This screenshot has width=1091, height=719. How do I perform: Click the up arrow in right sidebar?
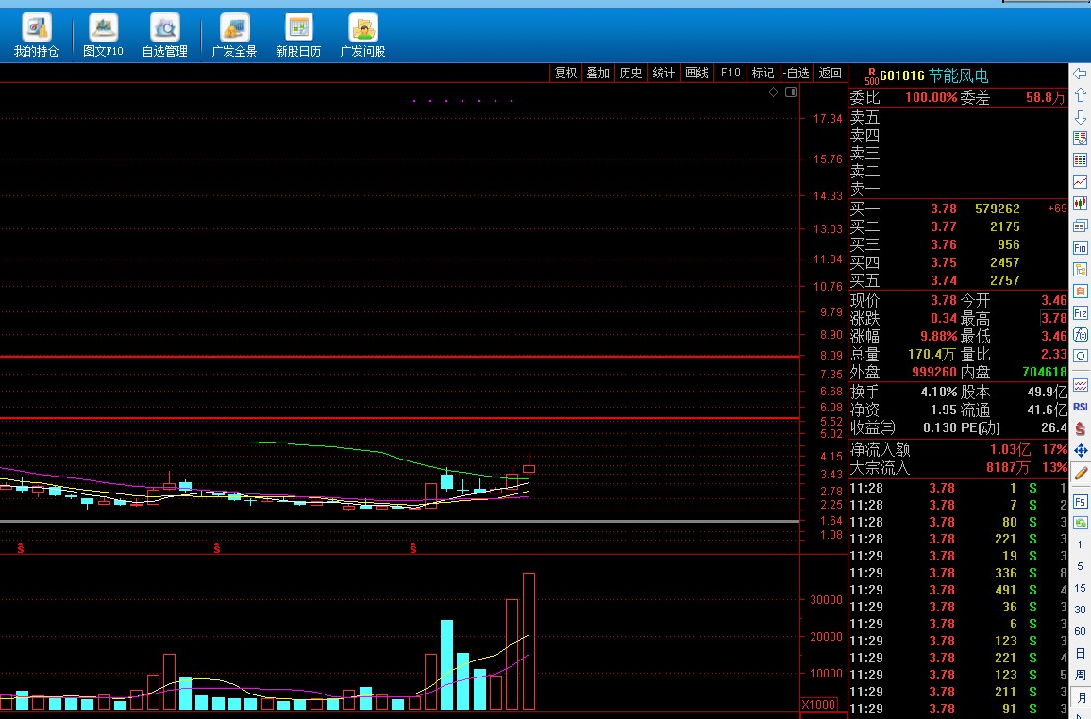[x=1080, y=95]
